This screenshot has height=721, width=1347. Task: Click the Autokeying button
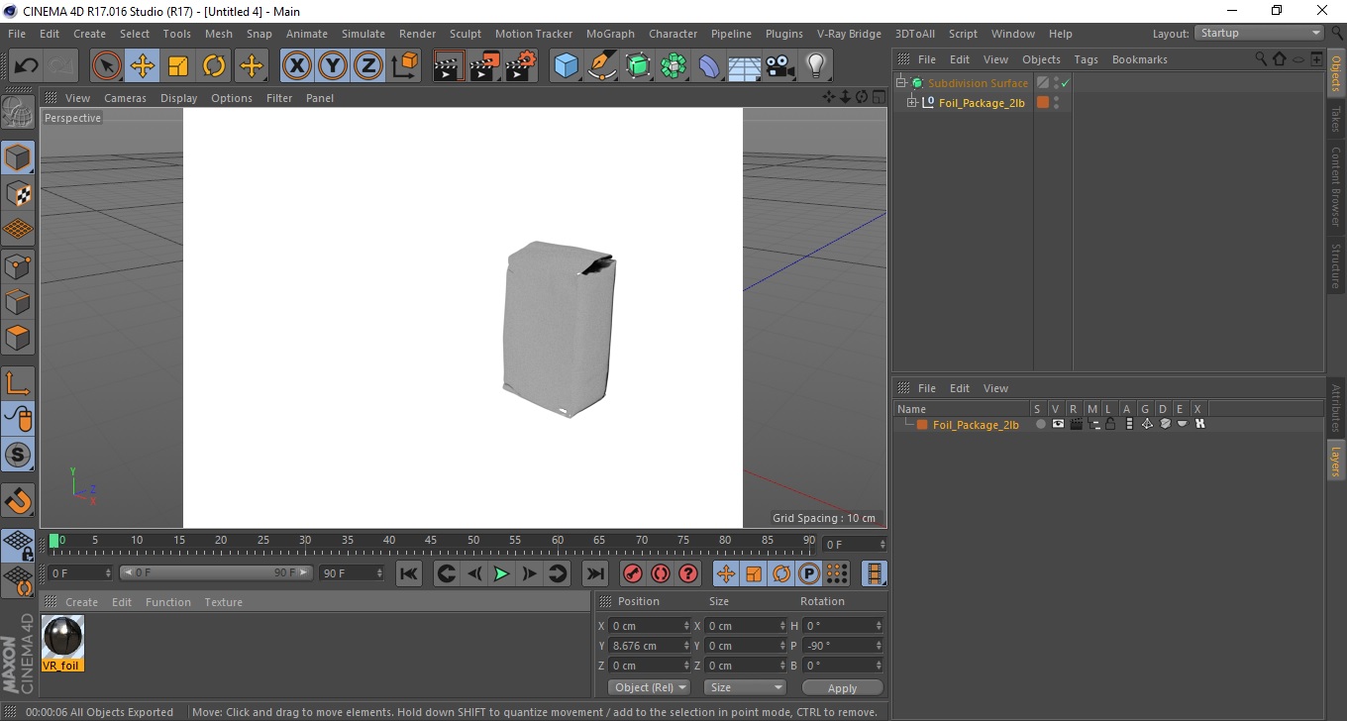[x=661, y=573]
